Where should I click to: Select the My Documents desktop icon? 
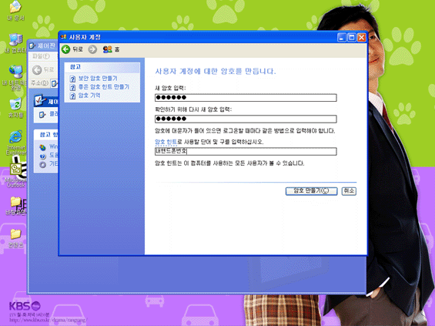click(x=16, y=11)
